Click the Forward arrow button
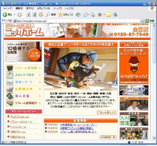 [19, 15]
